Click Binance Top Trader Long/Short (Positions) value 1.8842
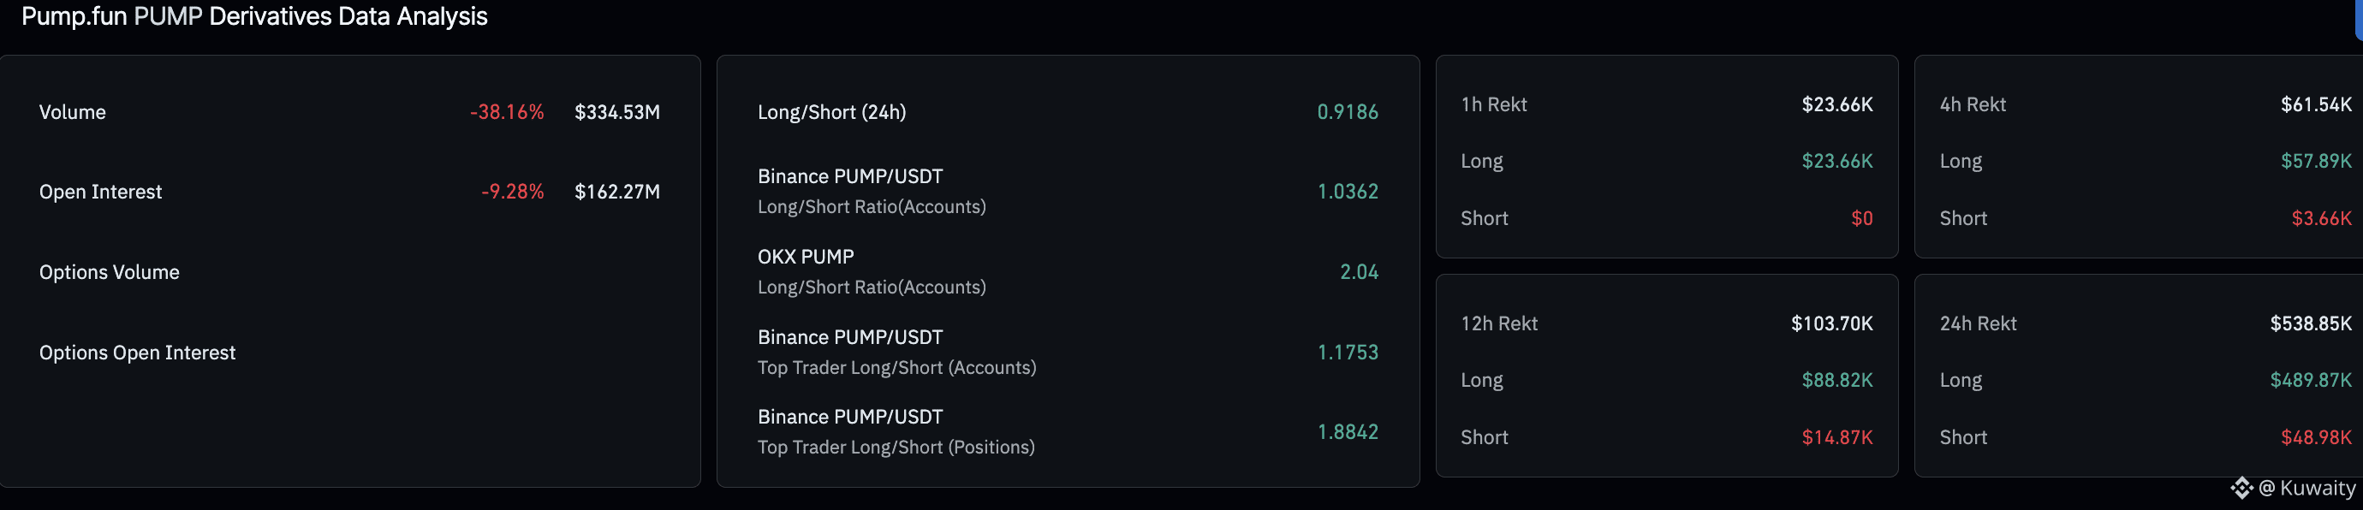The height and width of the screenshot is (510, 2363). [x=1347, y=432]
